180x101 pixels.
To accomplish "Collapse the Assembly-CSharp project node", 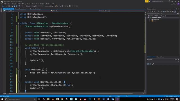I will (x=148, y=18).
